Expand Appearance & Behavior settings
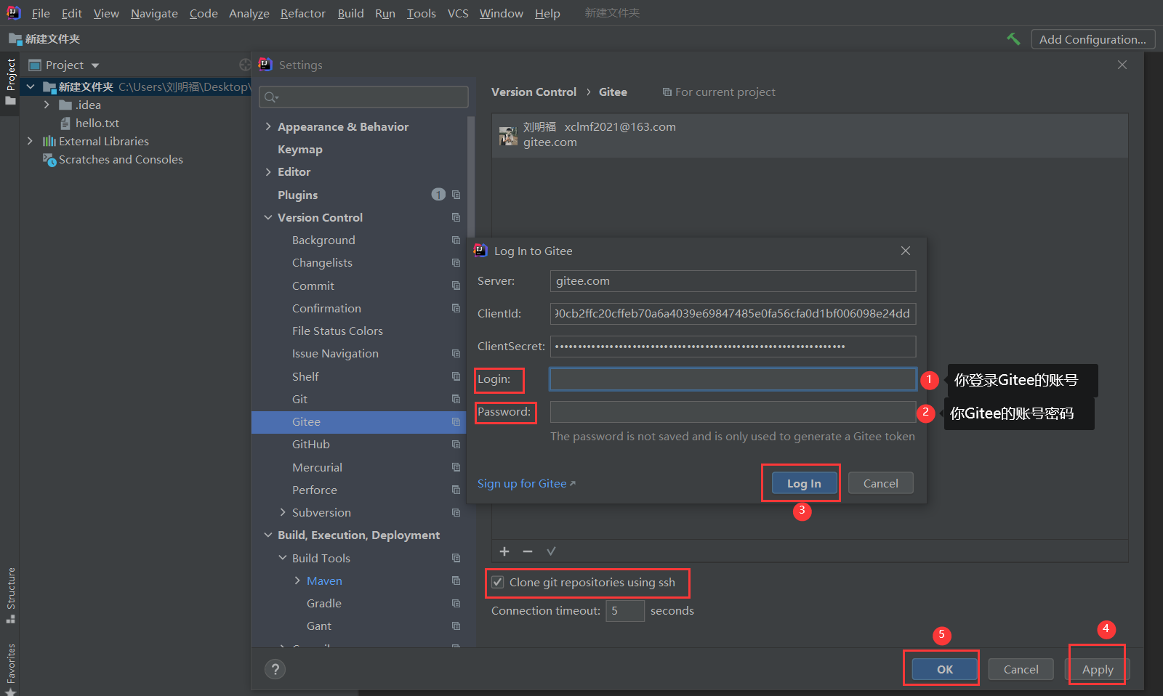1163x696 pixels. 268,126
